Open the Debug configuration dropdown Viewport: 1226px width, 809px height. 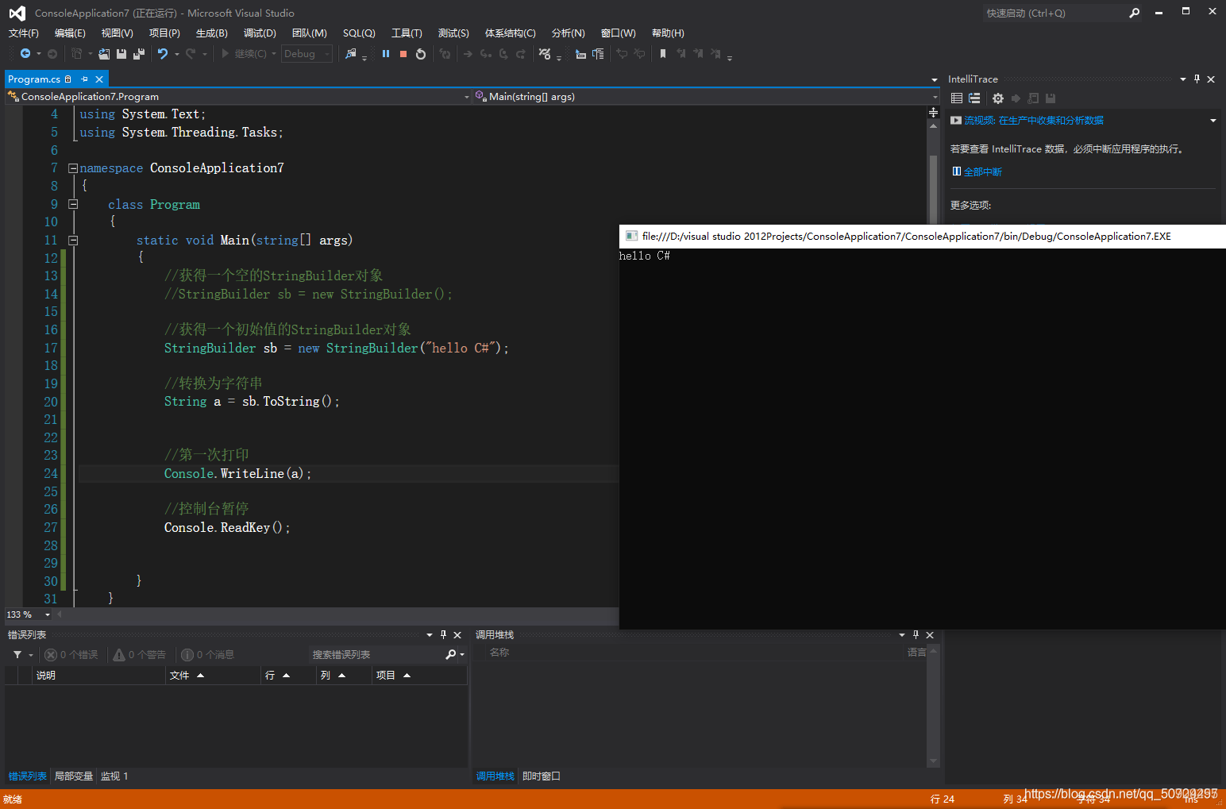(307, 54)
